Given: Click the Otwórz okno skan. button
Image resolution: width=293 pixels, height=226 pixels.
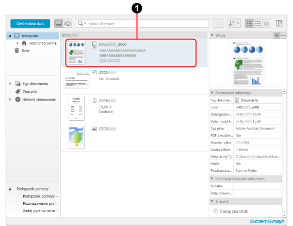Looking at the screenshot, I should 30,24.
